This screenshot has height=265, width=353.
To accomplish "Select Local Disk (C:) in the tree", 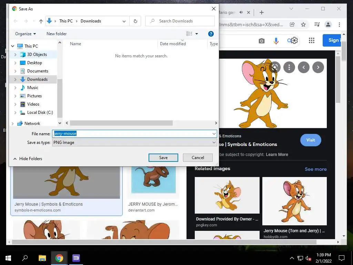I will click(40, 112).
